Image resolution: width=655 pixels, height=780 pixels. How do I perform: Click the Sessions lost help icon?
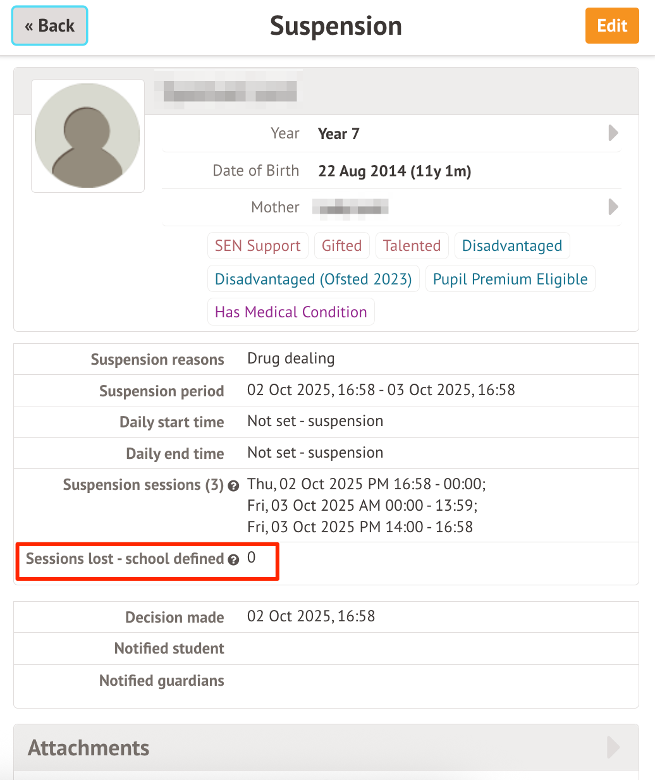(x=233, y=560)
